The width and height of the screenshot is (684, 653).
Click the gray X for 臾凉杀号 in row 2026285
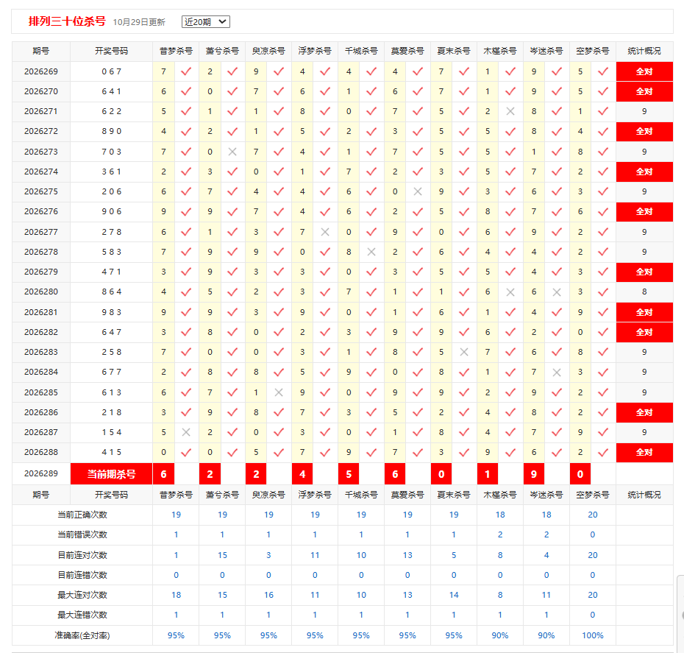(x=279, y=392)
